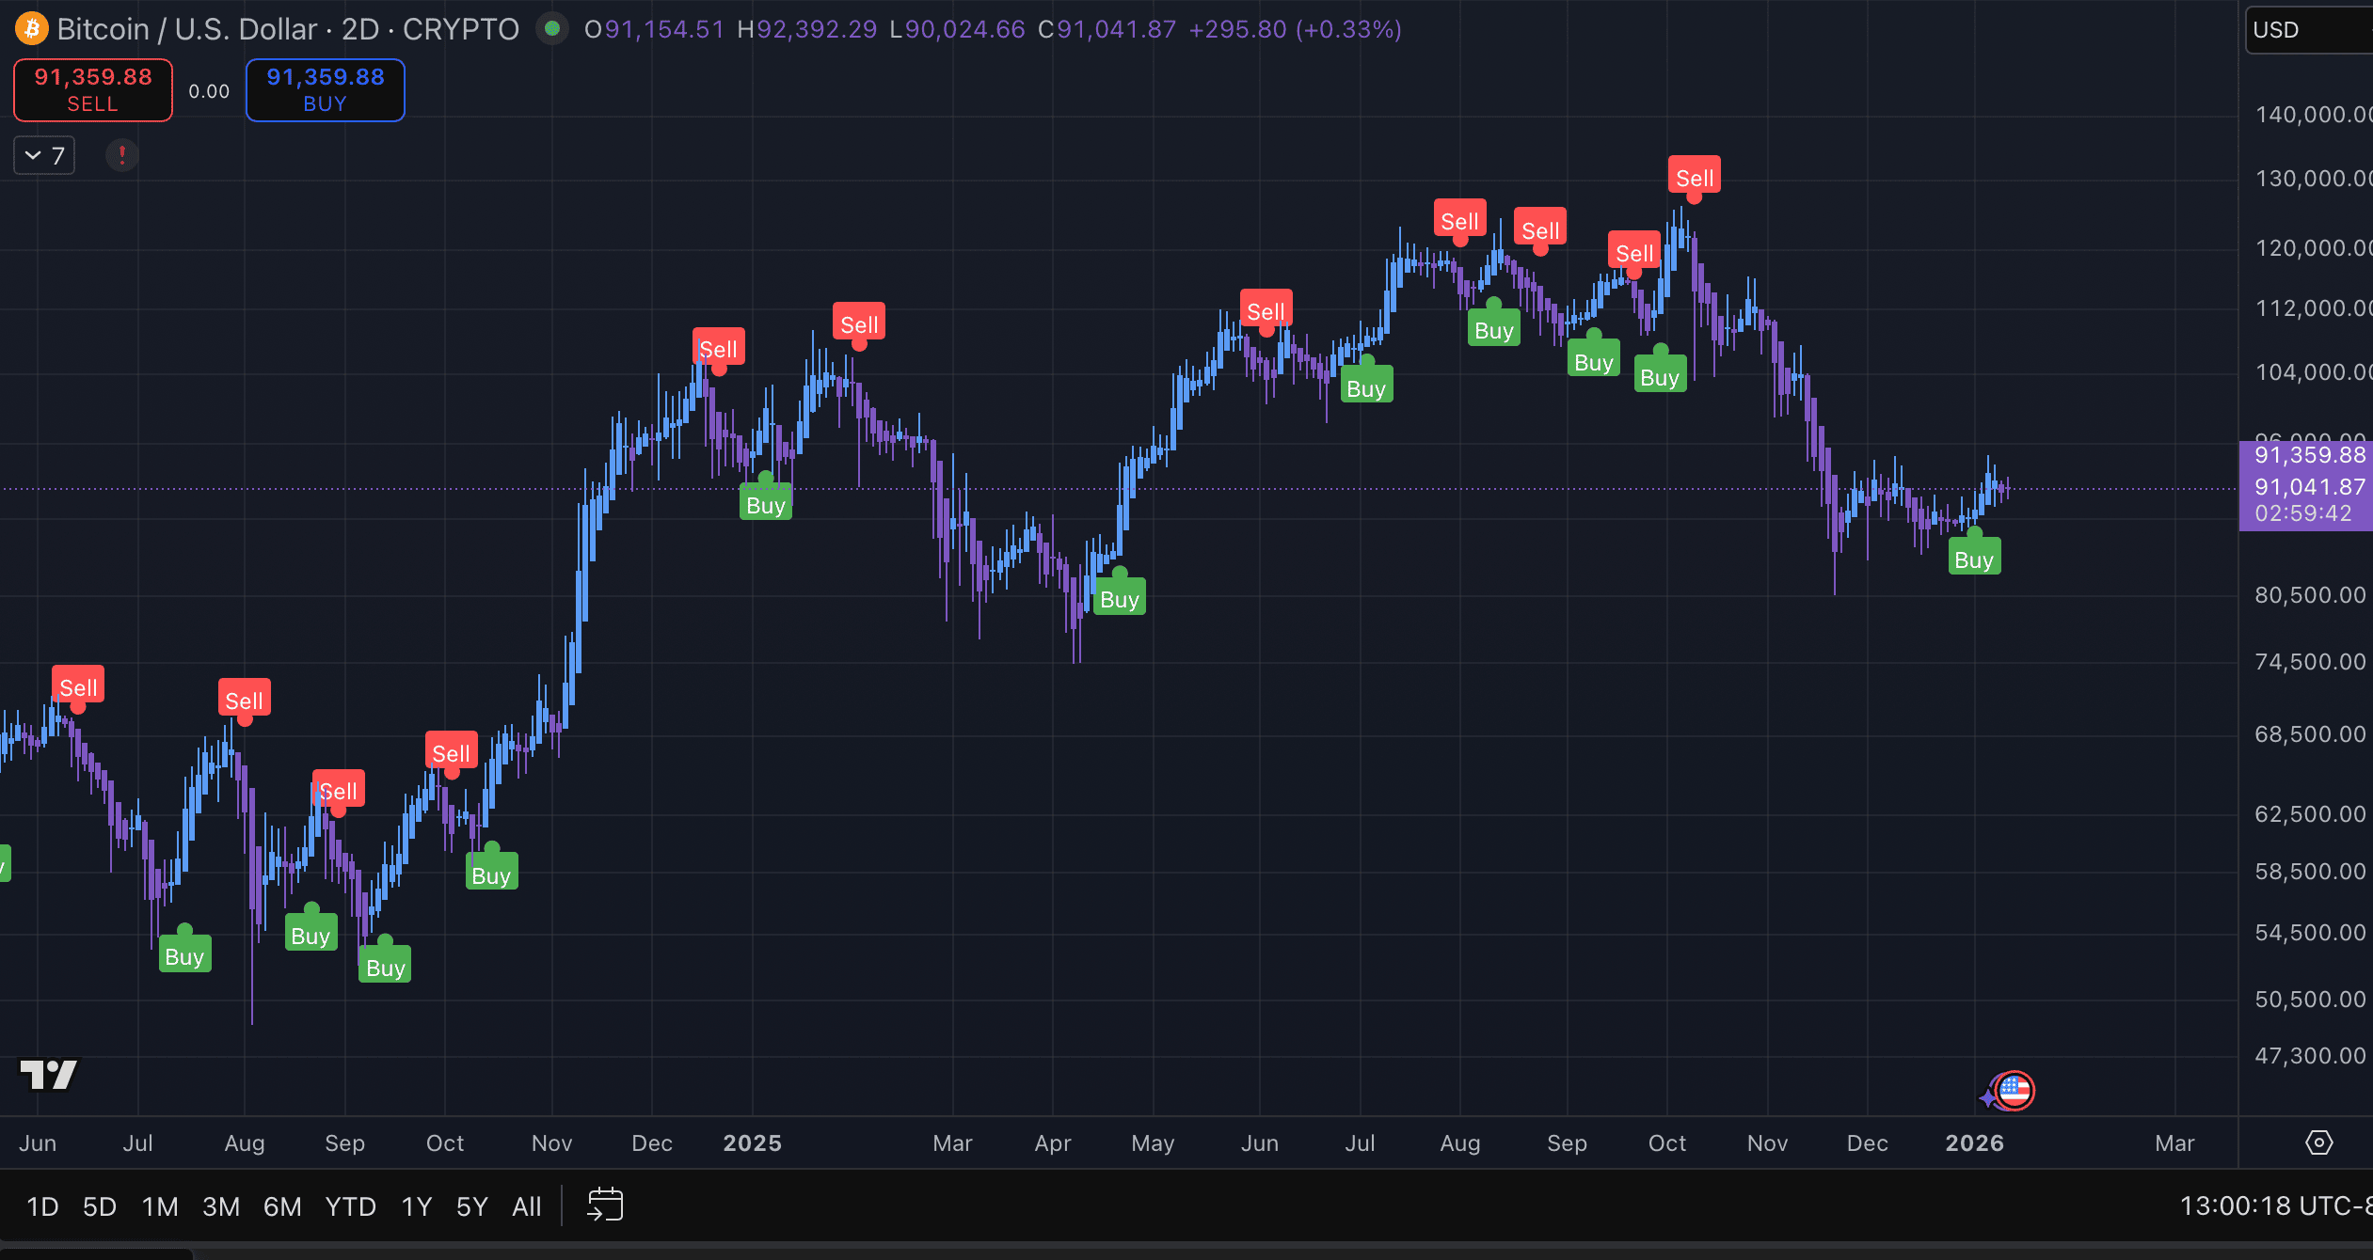The image size is (2373, 1260).
Task: Click the Bitcoin logo icon
Action: tap(31, 29)
